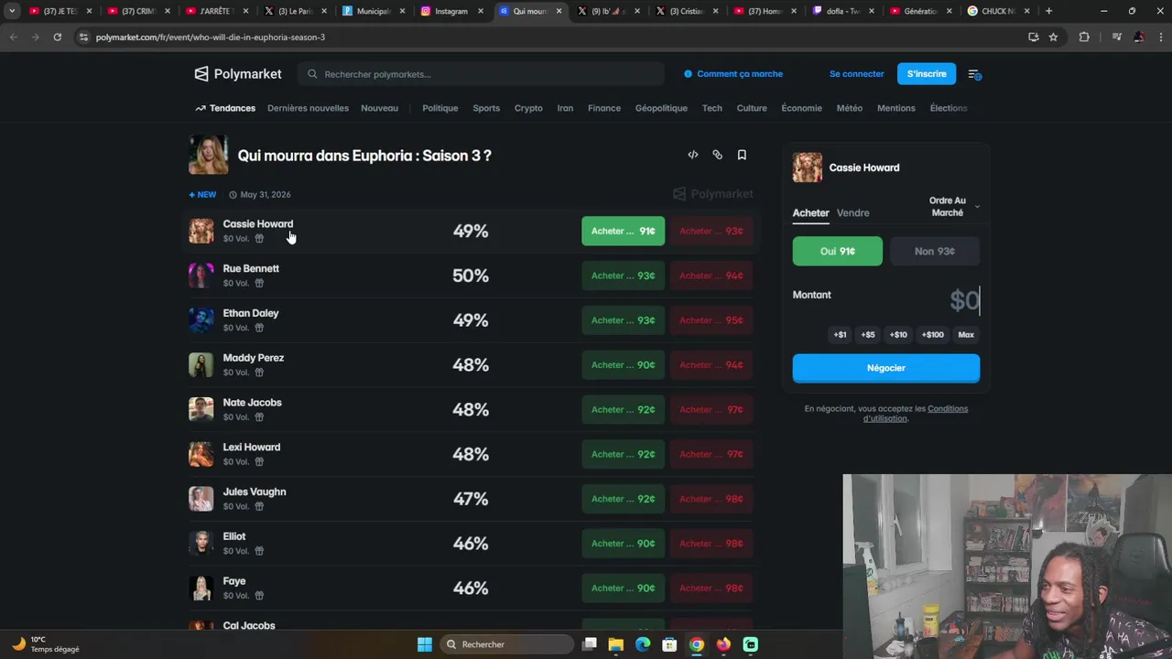The height and width of the screenshot is (659, 1172).
Task: Click the embed code icon
Action: click(693, 155)
